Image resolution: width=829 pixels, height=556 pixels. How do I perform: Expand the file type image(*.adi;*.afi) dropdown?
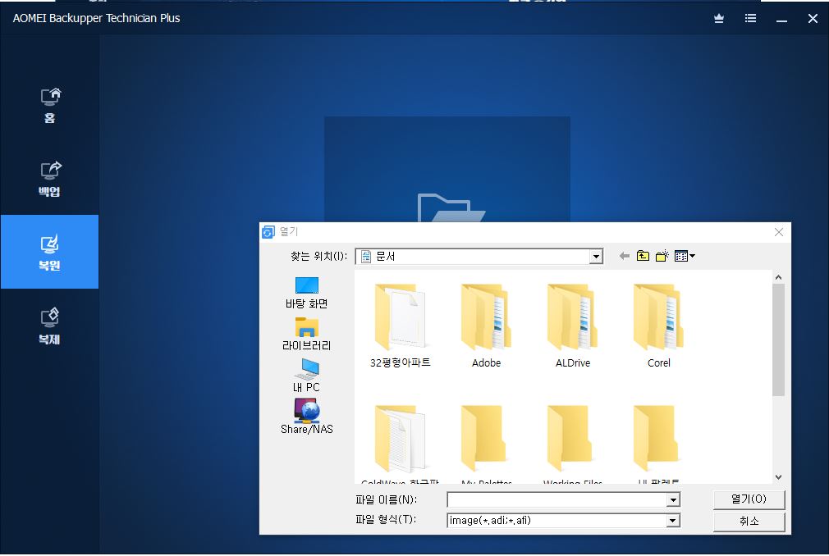673,521
